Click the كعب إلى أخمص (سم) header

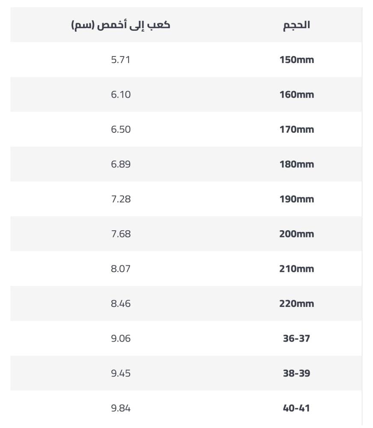point(121,25)
